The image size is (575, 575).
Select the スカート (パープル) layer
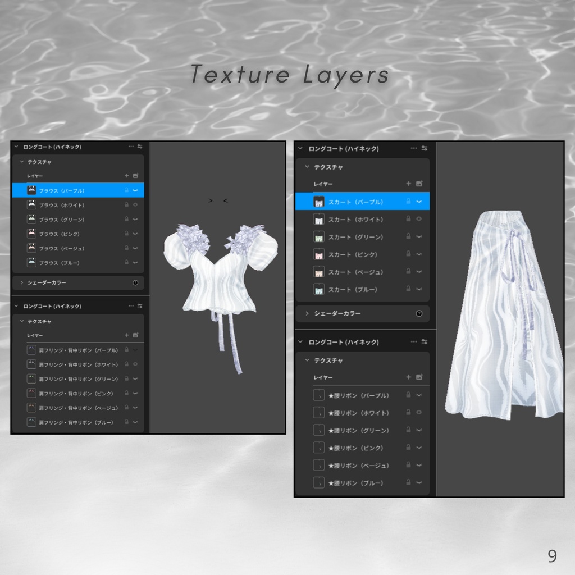click(362, 202)
